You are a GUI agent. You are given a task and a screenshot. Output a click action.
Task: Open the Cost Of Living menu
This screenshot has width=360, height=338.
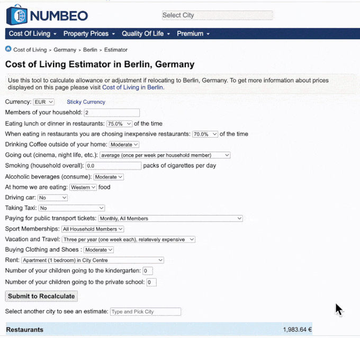click(32, 33)
